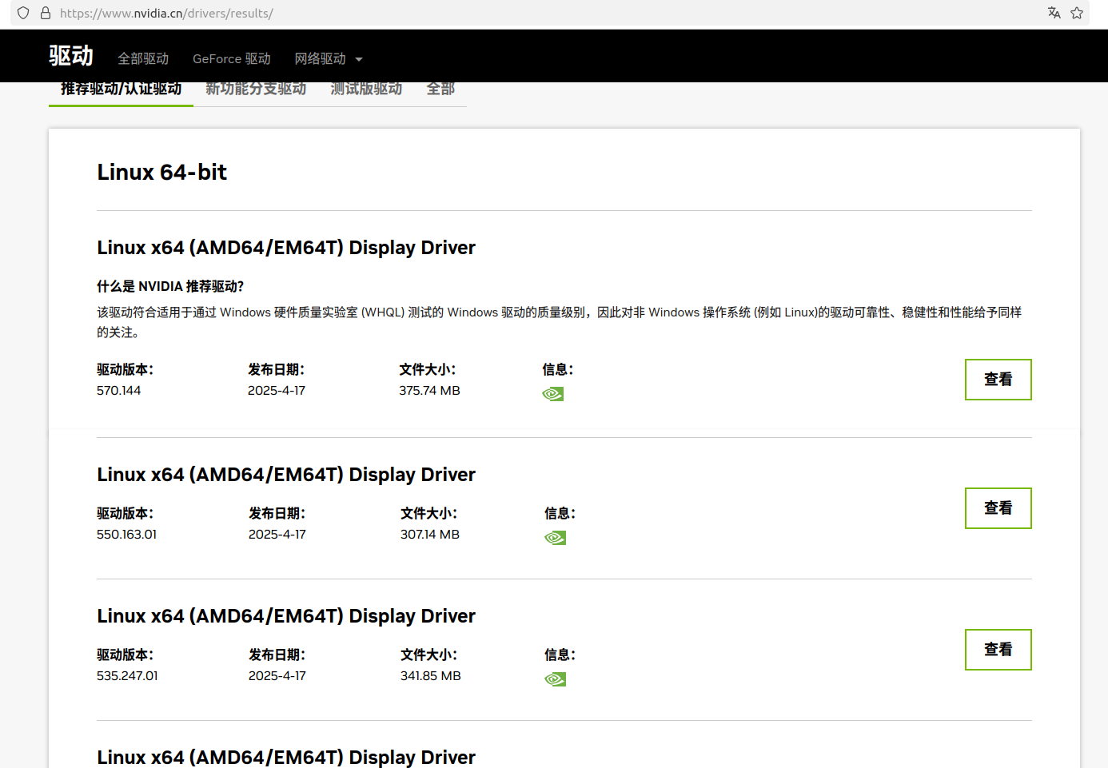Select the 推荐驱动/认证驱动 tab
Screen dimensions: 1108x768
(121, 90)
